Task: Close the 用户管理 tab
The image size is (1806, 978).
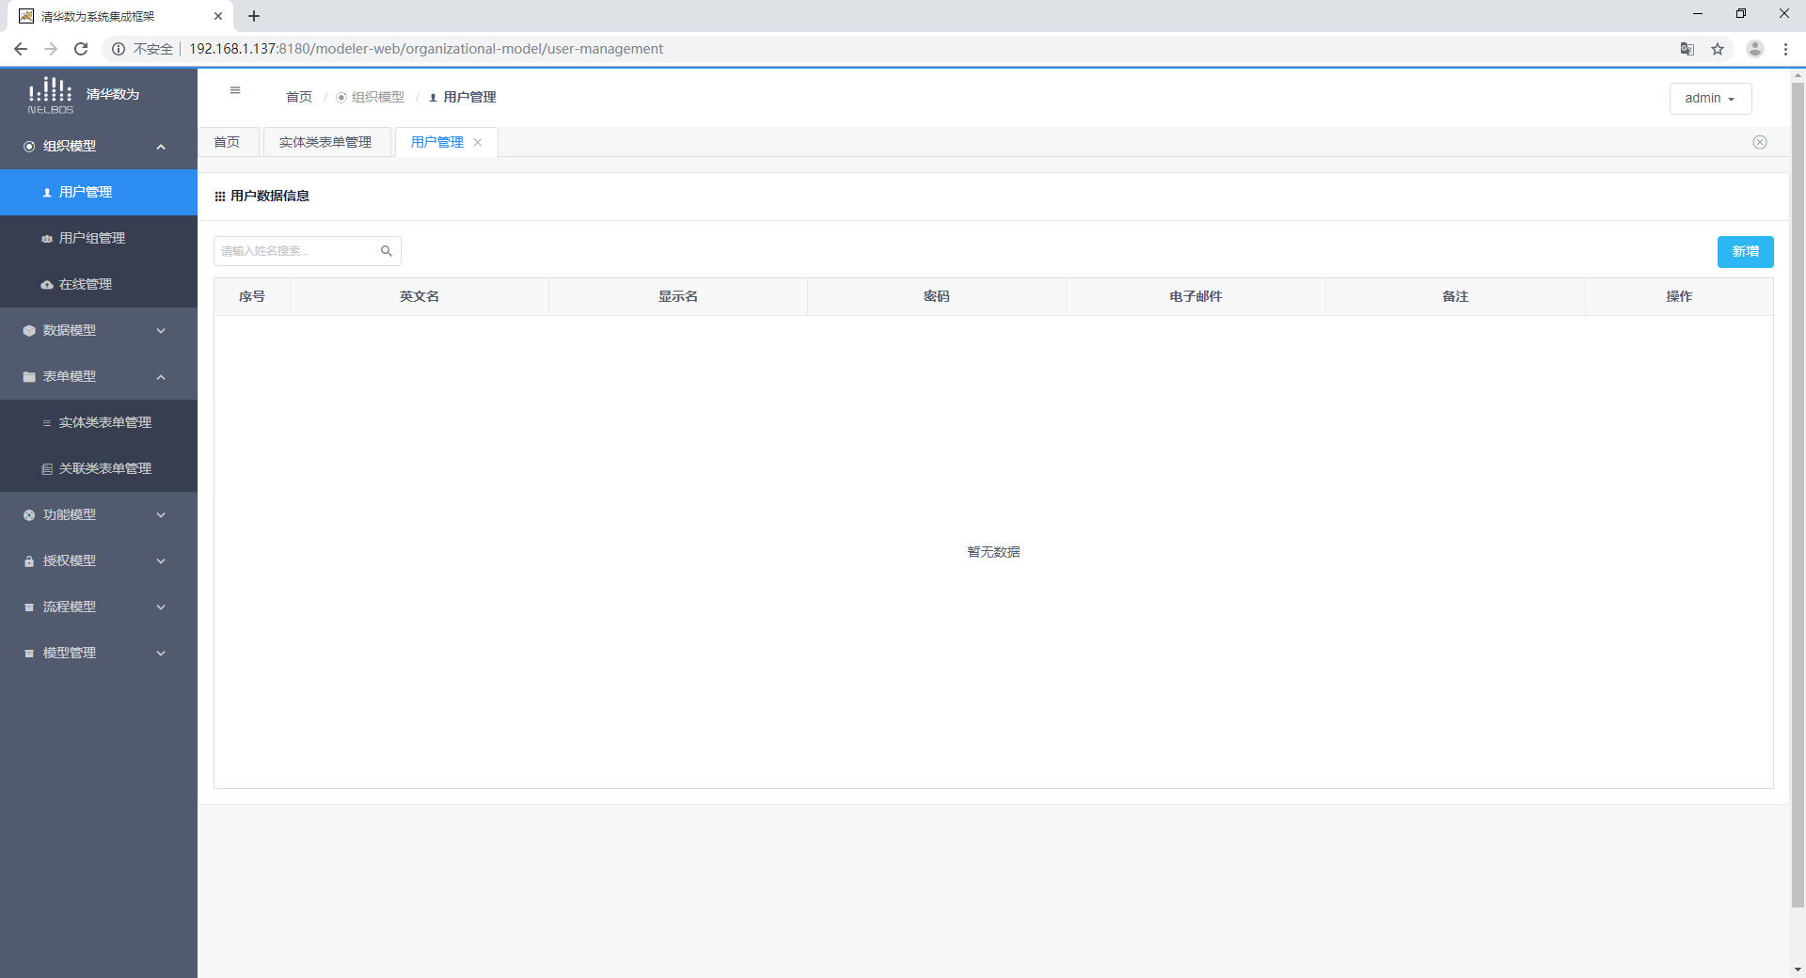Action: pos(478,142)
